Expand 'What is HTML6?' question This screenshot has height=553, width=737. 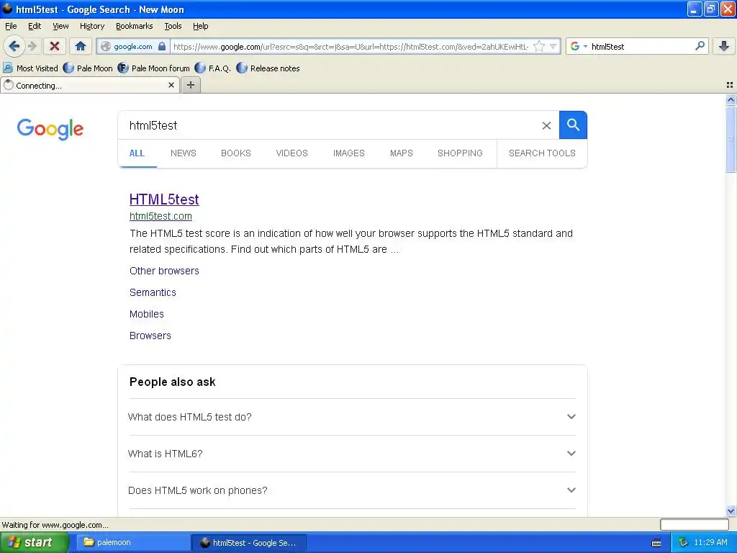(351, 454)
